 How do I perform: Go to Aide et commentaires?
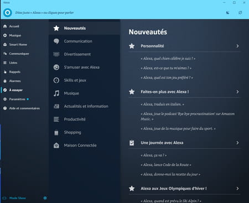(x=24, y=108)
